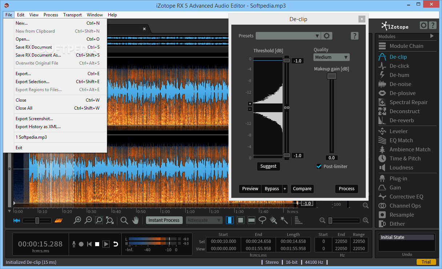Select the De-click module
442x269 pixels.
[x=399, y=66]
